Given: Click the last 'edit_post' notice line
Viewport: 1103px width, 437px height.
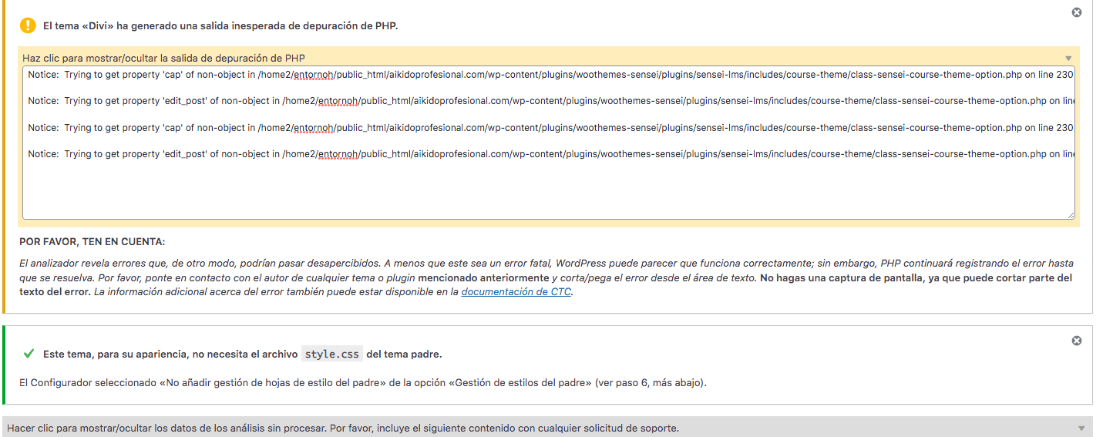Looking at the screenshot, I should (x=550, y=154).
